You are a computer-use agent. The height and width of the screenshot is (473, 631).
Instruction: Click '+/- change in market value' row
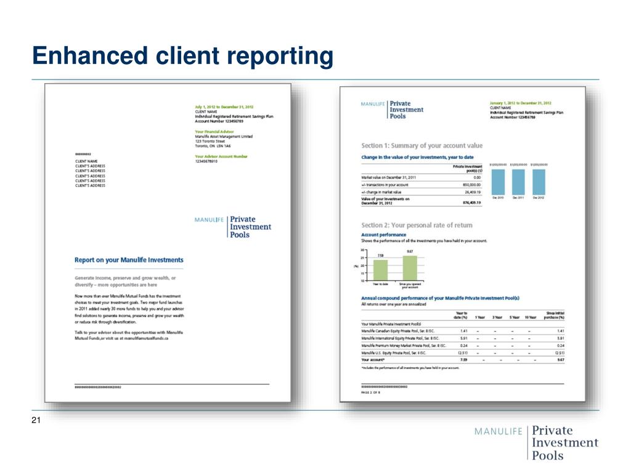tap(421, 192)
